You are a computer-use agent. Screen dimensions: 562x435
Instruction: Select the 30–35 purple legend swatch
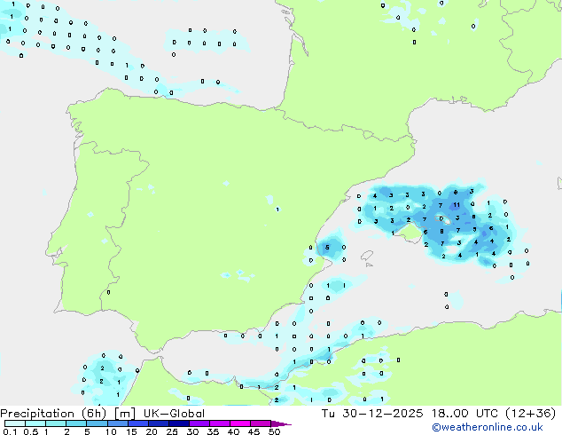pyautogui.click(x=199, y=423)
